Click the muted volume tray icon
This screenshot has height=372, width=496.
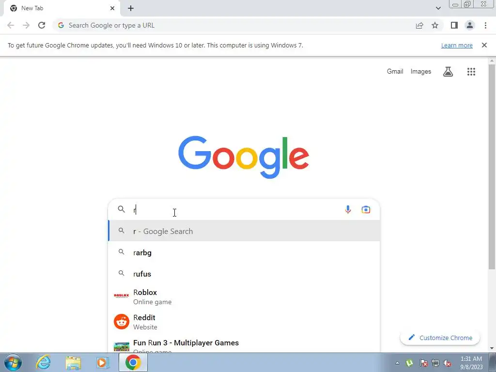tap(447, 363)
